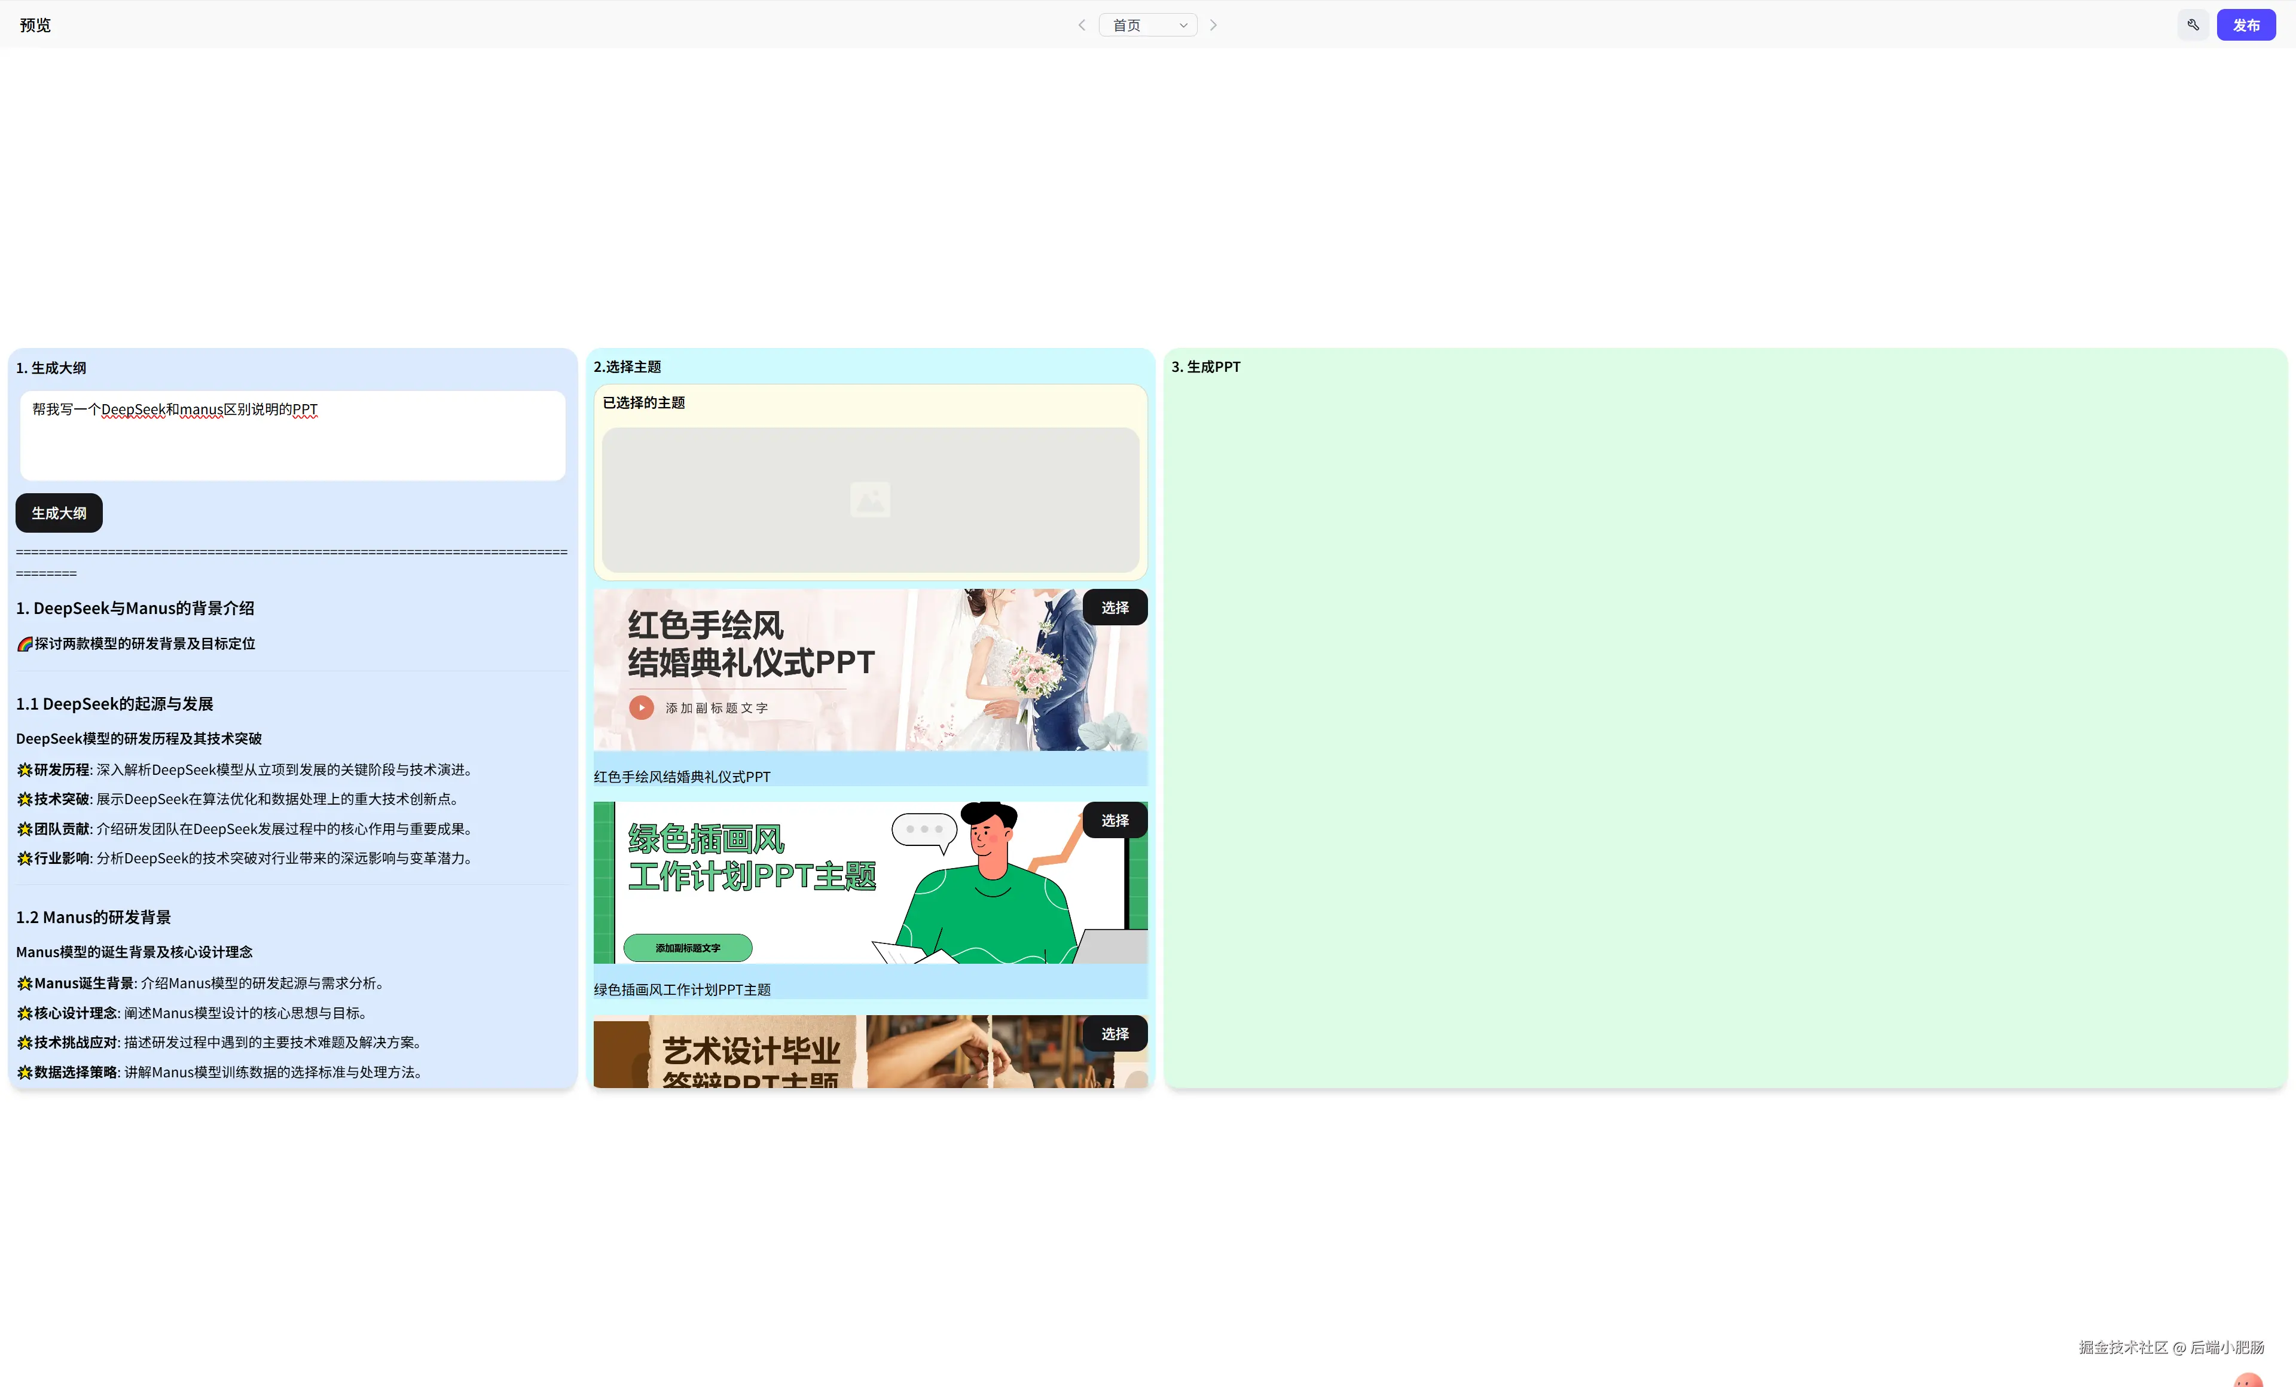Click the red play icon on wedding theme
The width and height of the screenshot is (2296, 1387).
pyautogui.click(x=641, y=708)
